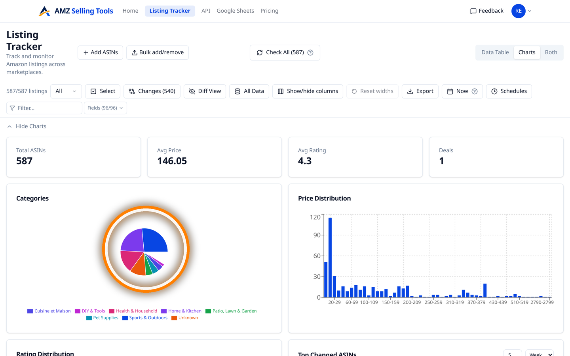570x356 pixels.
Task: Click the Total ASINs card
Action: pos(74,157)
